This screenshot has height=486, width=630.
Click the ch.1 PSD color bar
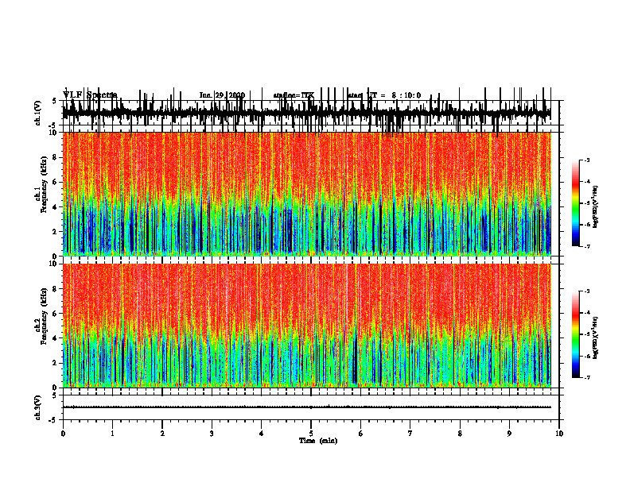576,203
